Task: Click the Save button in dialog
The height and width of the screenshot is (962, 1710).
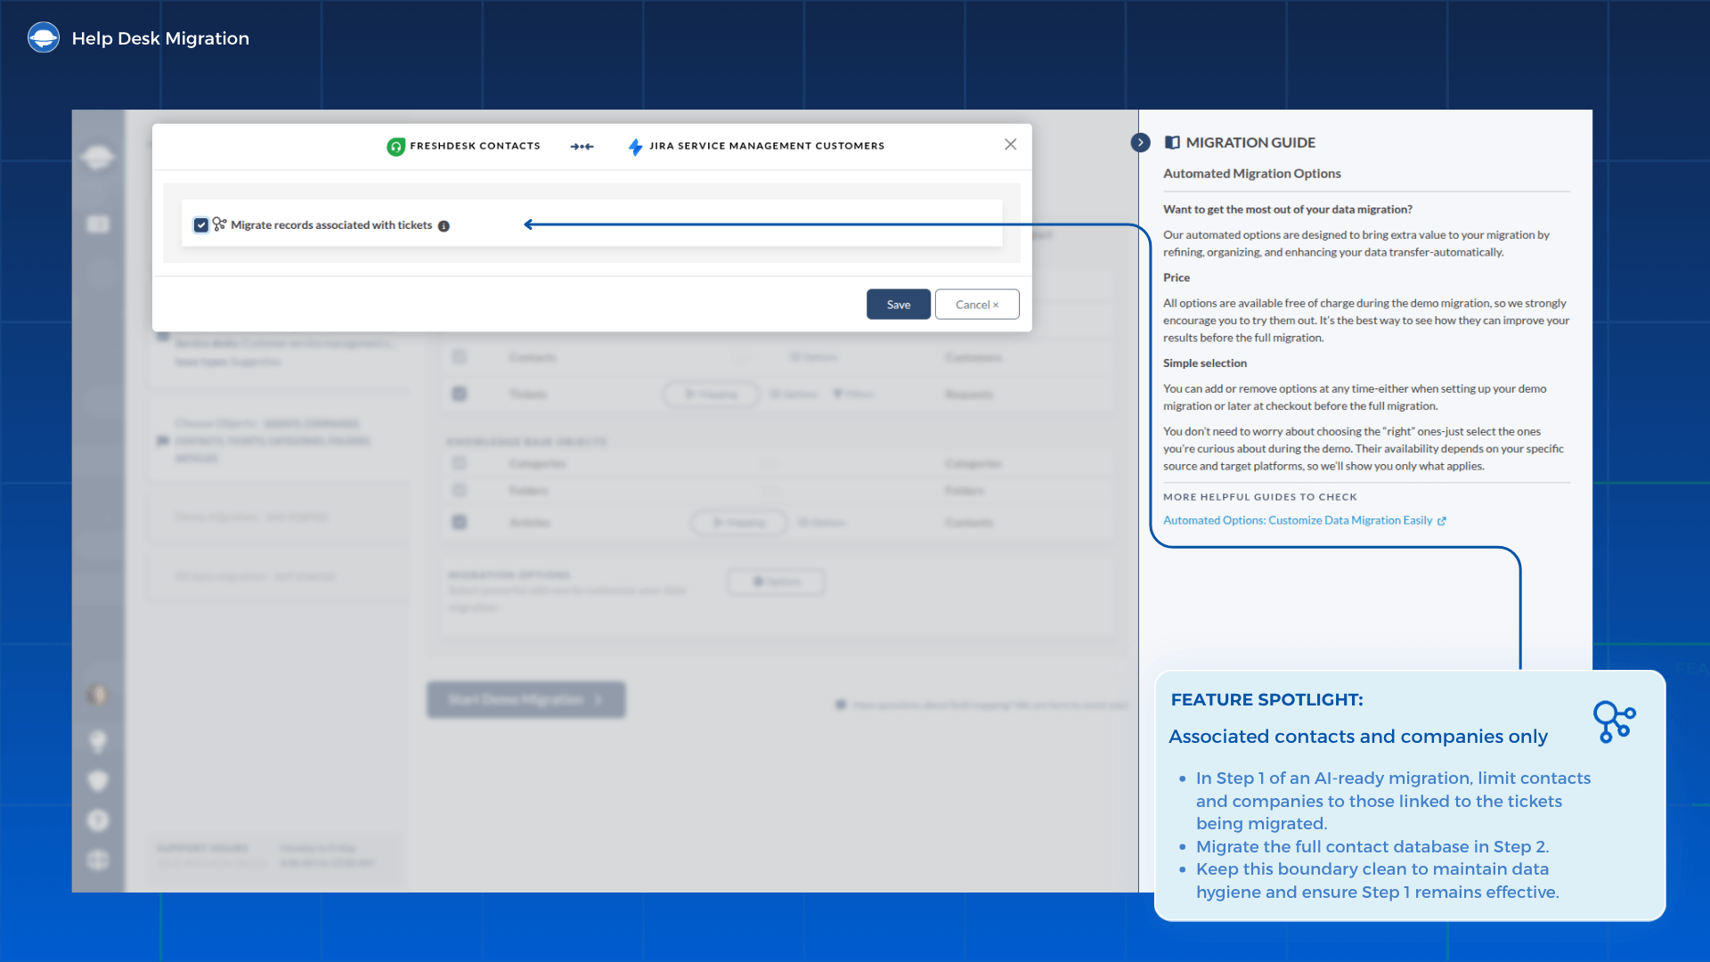Action: pos(898,305)
